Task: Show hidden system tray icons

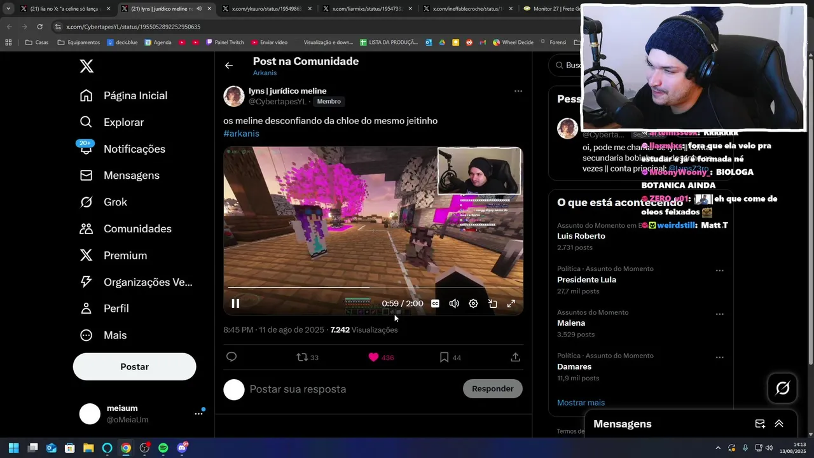Action: (x=718, y=448)
